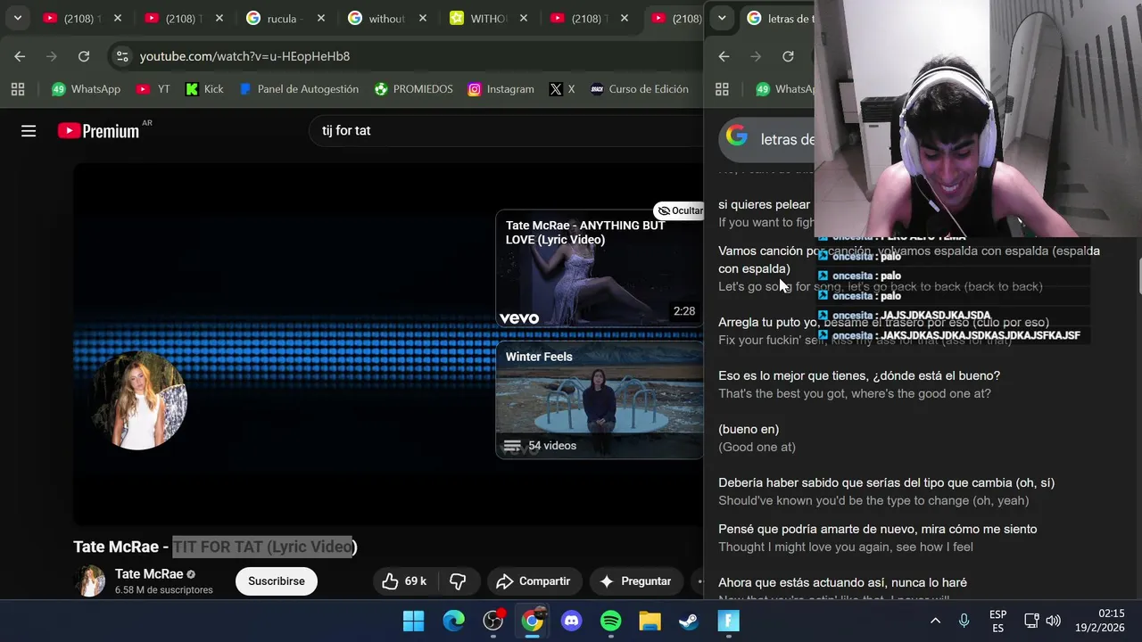Open the Instagram bookmark
Screen dimensions: 1142x642
coord(501,89)
